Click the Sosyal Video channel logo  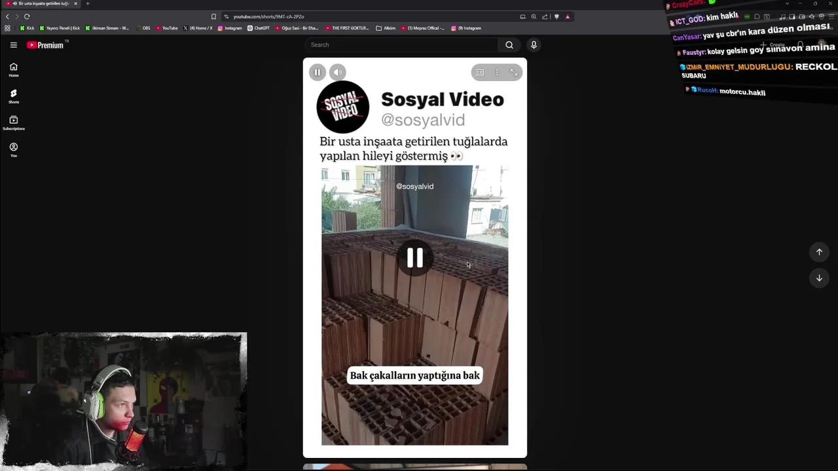(342, 107)
